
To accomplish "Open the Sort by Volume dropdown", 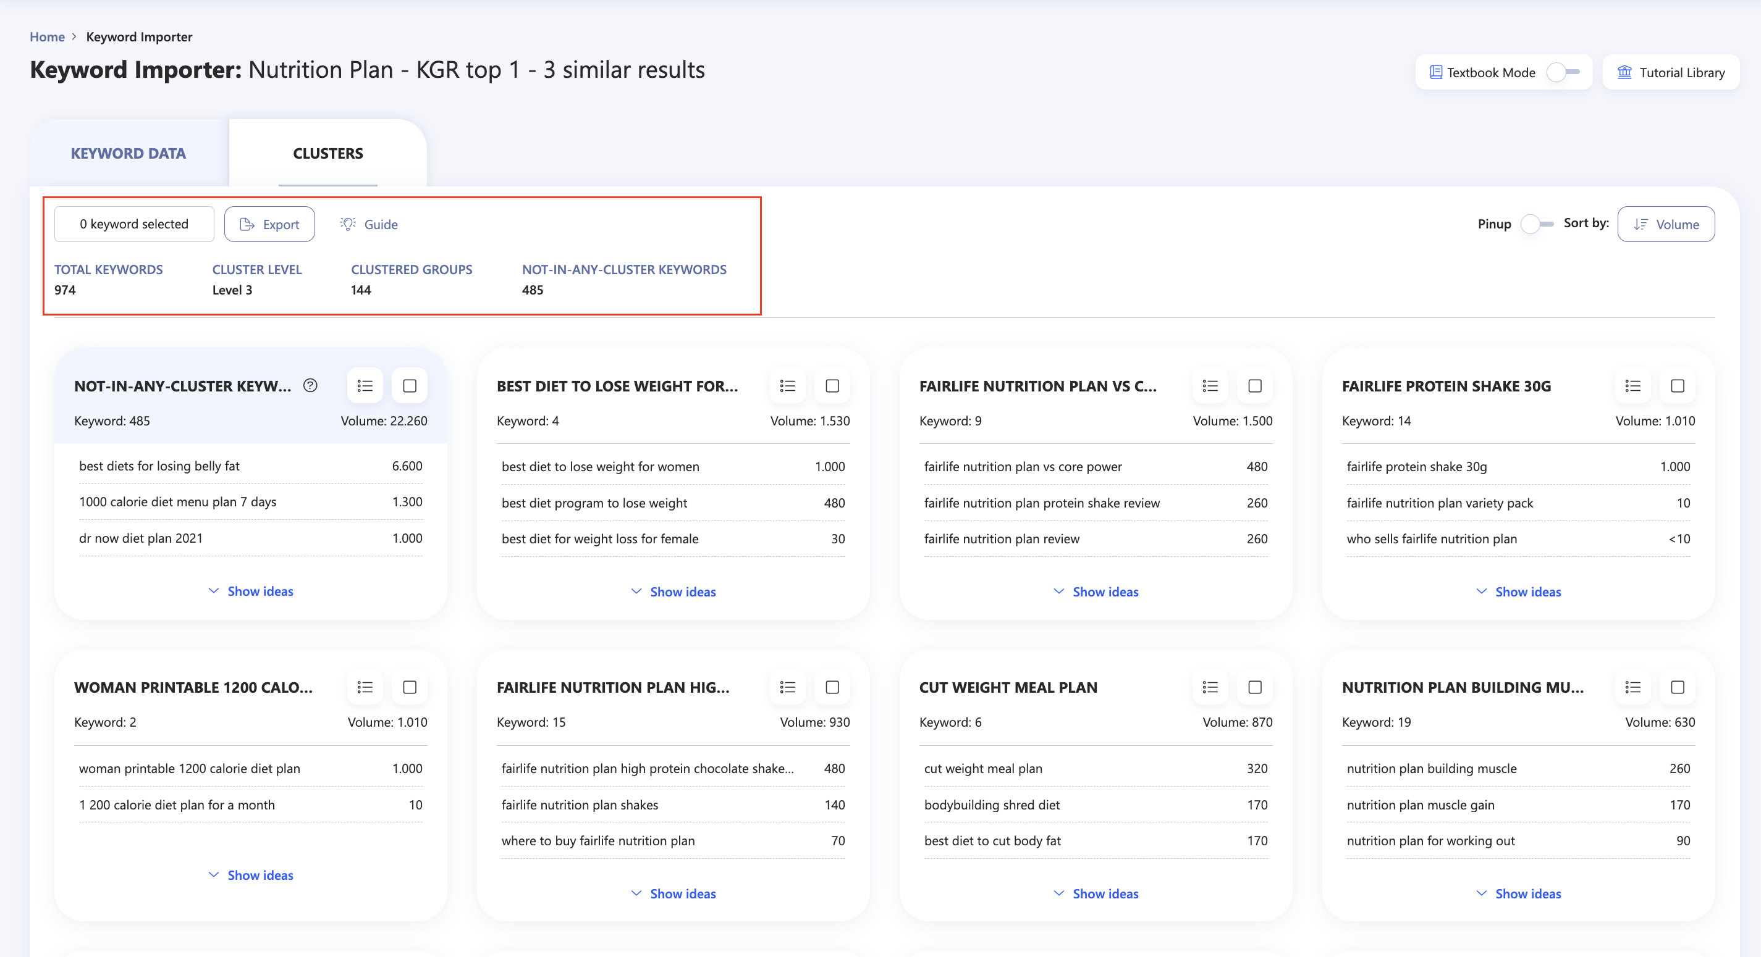I will (1665, 224).
